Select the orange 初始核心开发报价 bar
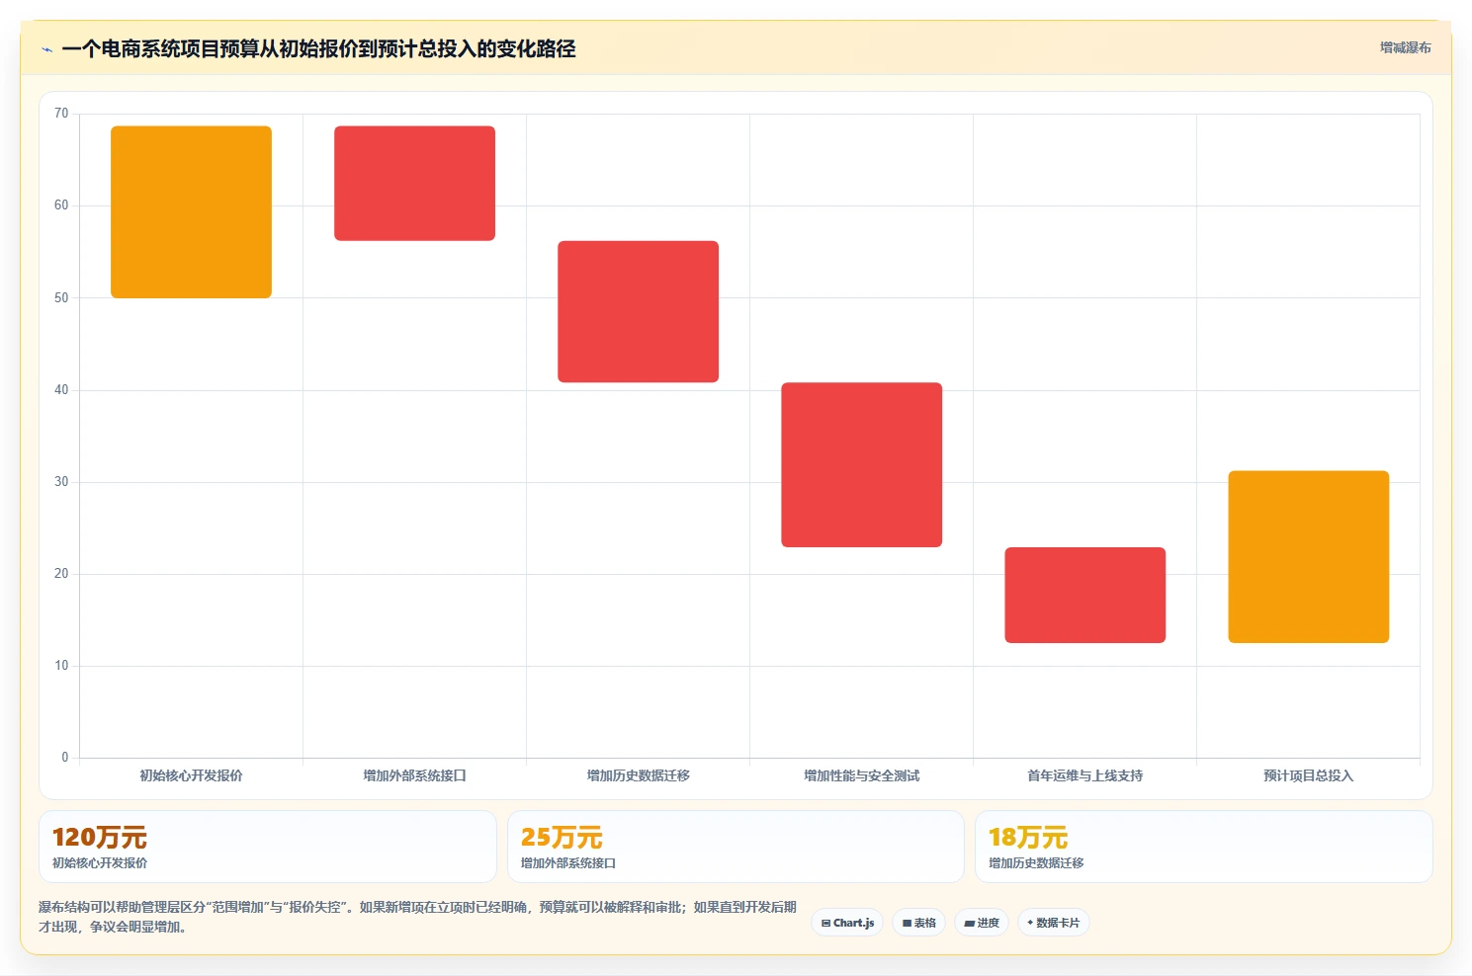Image resolution: width=1472 pixels, height=976 pixels. click(x=191, y=211)
